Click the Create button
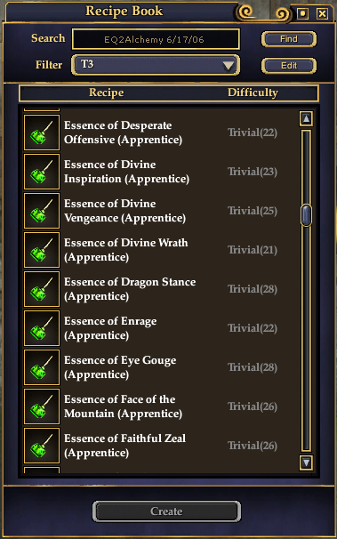 pos(166,511)
